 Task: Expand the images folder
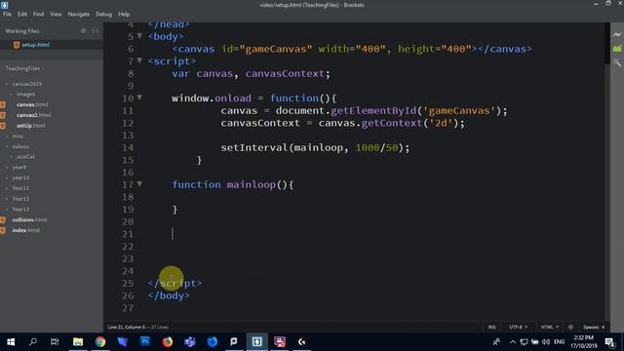(12, 95)
